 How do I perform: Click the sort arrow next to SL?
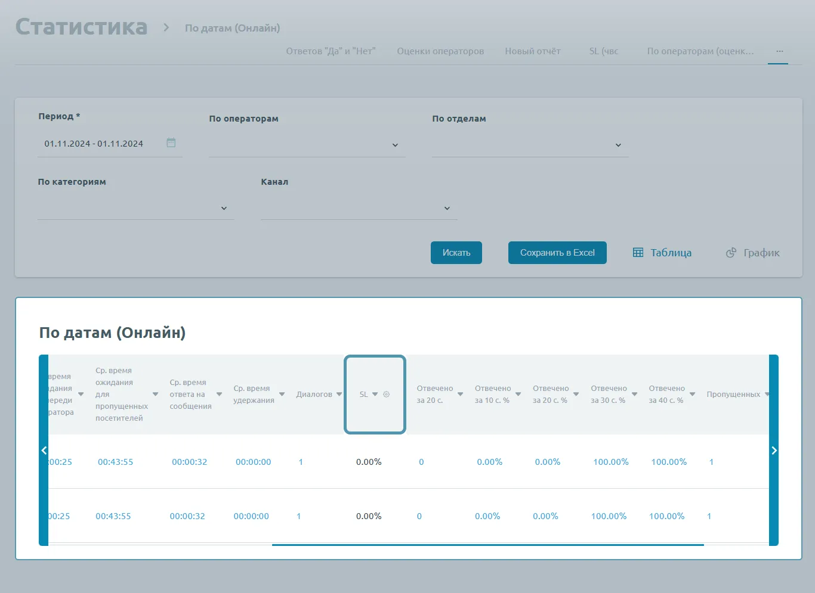point(375,395)
